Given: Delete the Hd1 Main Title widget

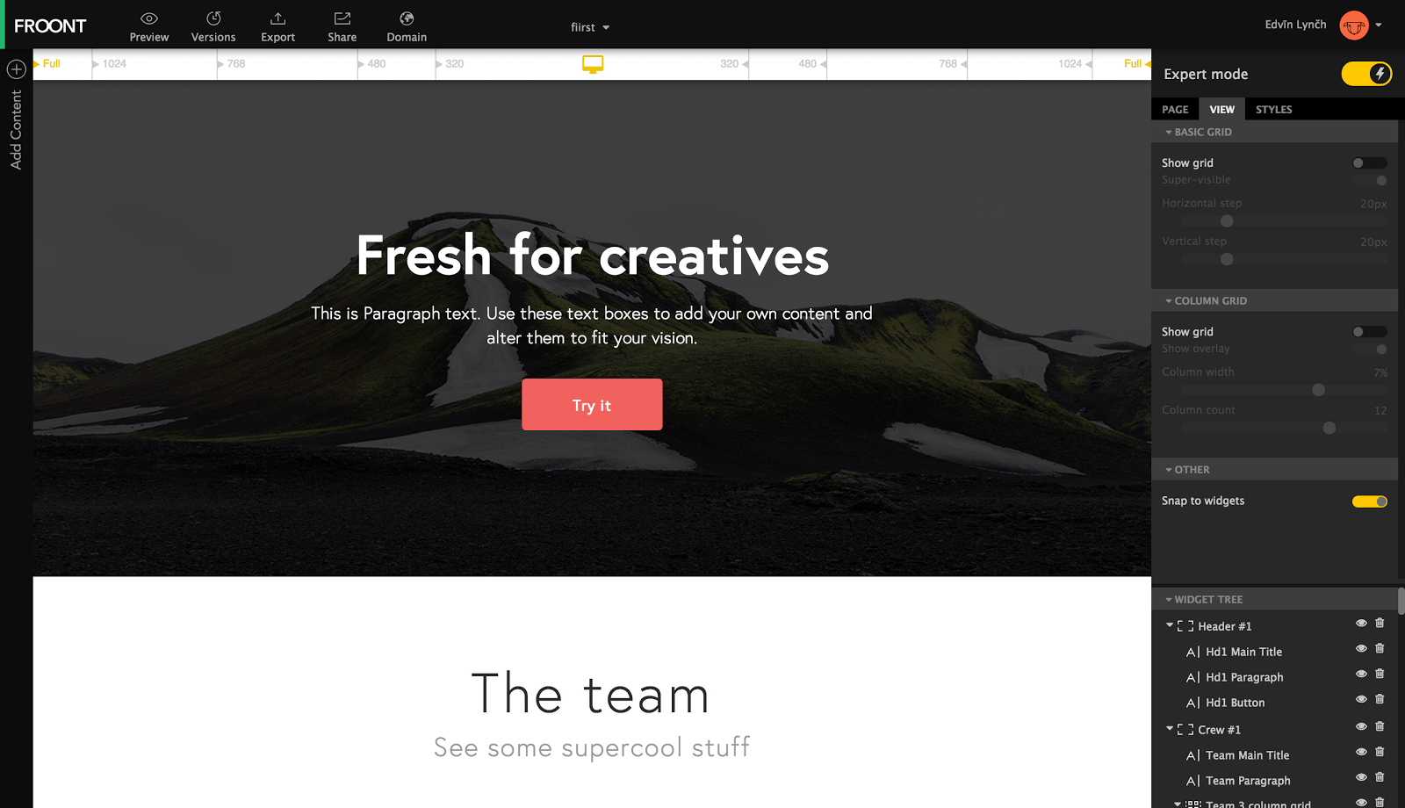Looking at the screenshot, I should click(x=1380, y=648).
